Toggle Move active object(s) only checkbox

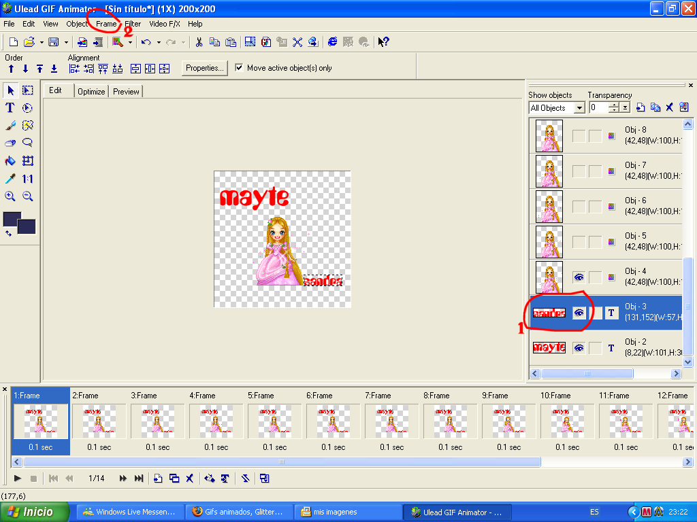239,68
